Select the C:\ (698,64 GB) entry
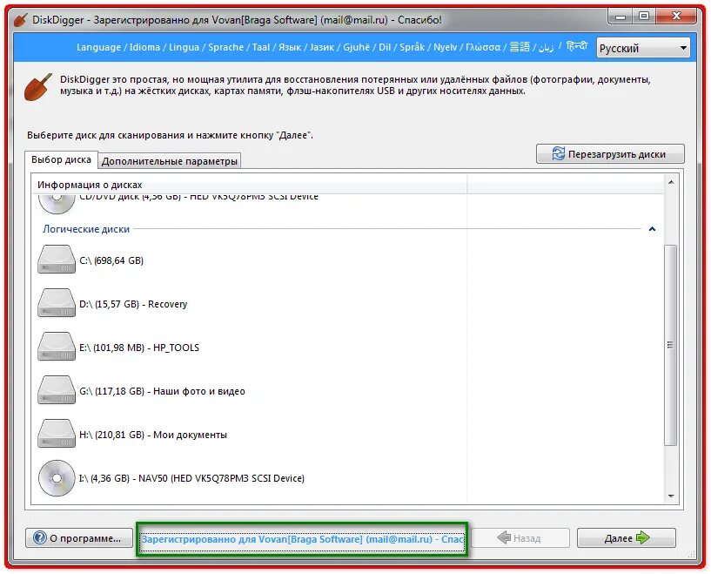 [x=111, y=260]
